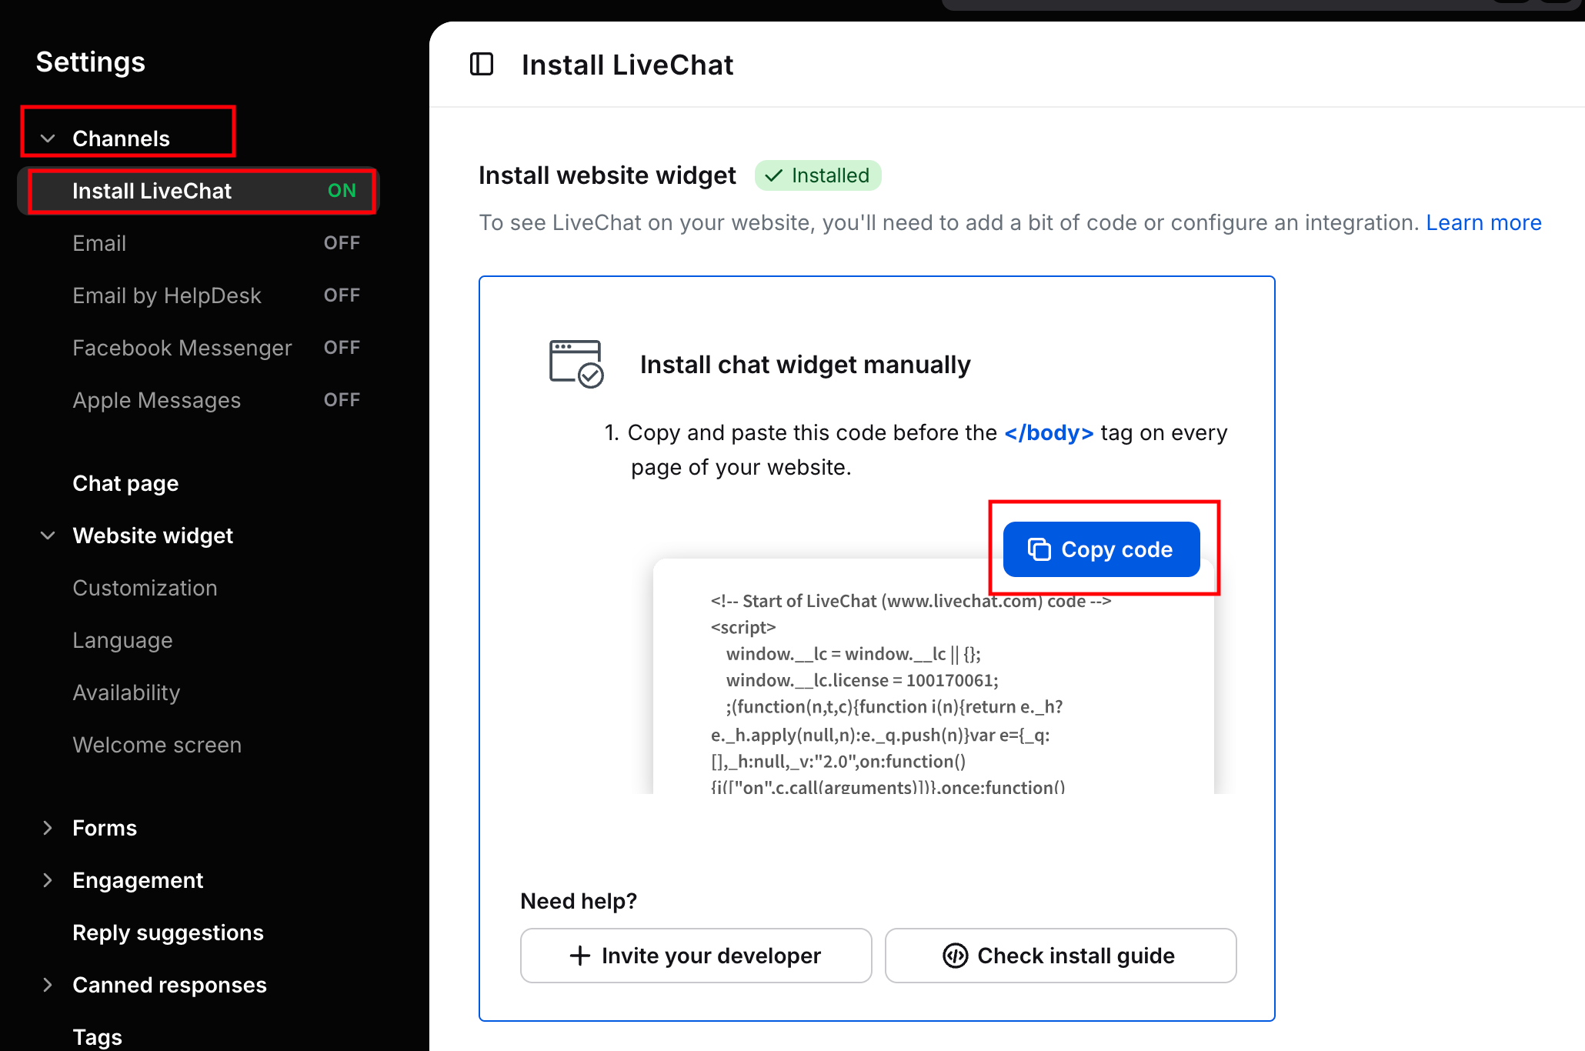Image resolution: width=1585 pixels, height=1051 pixels.
Task: Go to Chat page settings
Action: coord(125,483)
